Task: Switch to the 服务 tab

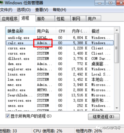Action: (x=45, y=19)
